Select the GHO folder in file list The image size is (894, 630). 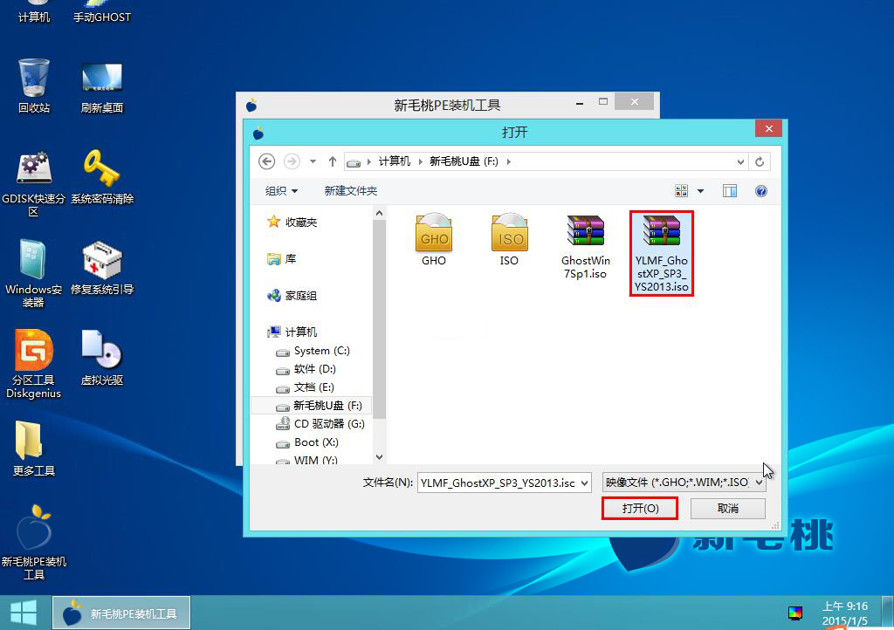pos(434,239)
